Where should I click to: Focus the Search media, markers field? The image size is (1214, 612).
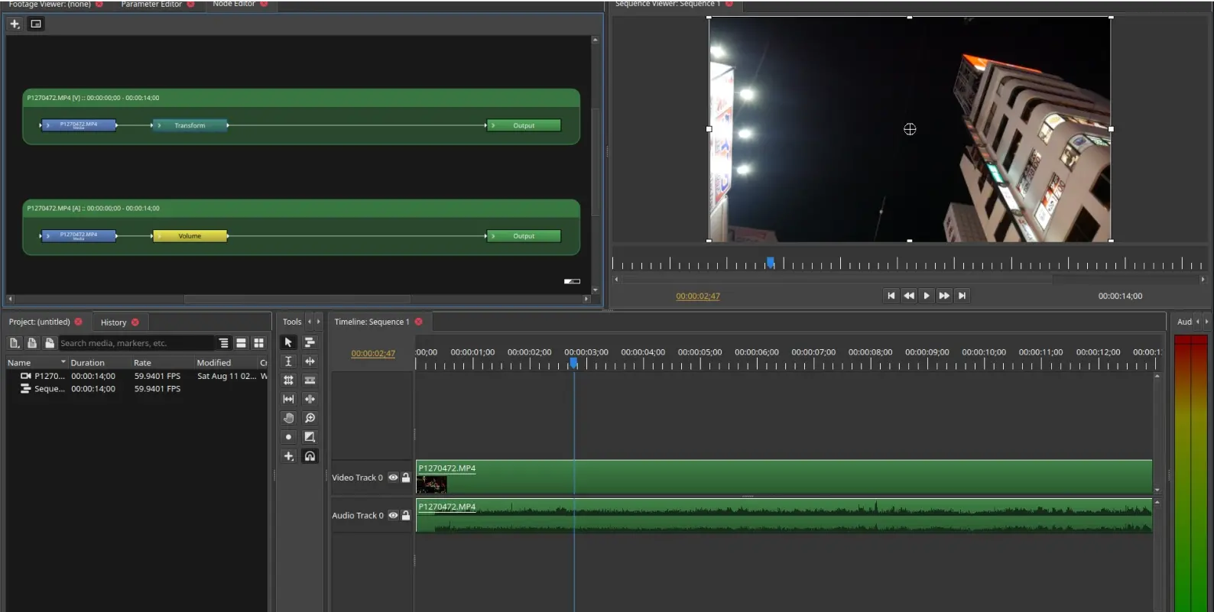pyautogui.click(x=136, y=343)
